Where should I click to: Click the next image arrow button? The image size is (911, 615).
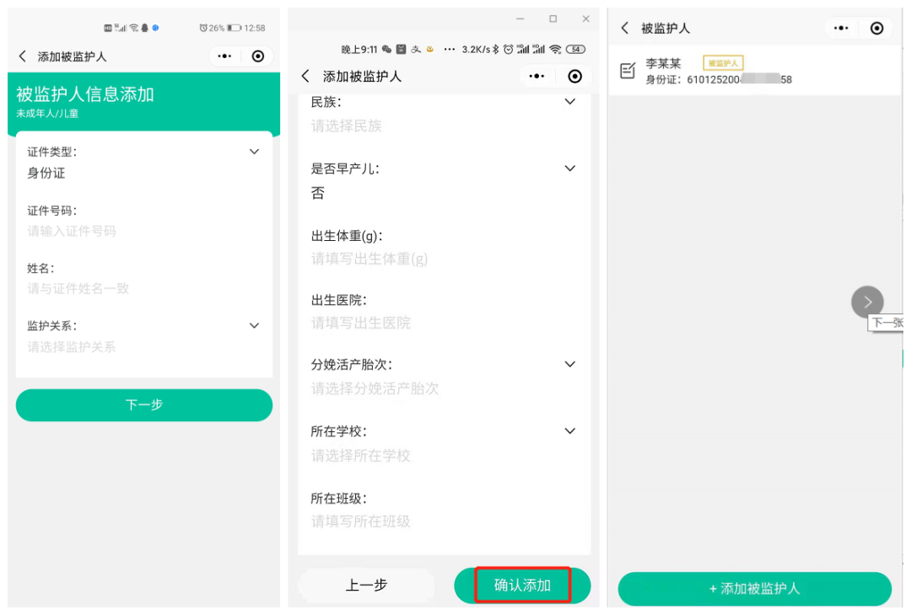867,302
